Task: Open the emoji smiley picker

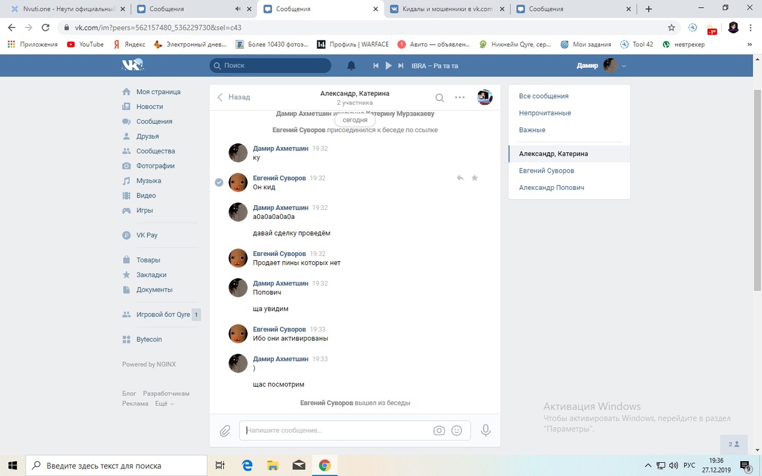Action: pos(457,431)
